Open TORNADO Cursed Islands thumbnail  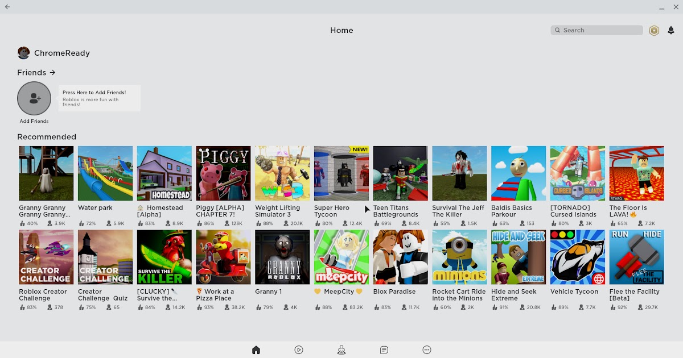tap(578, 173)
